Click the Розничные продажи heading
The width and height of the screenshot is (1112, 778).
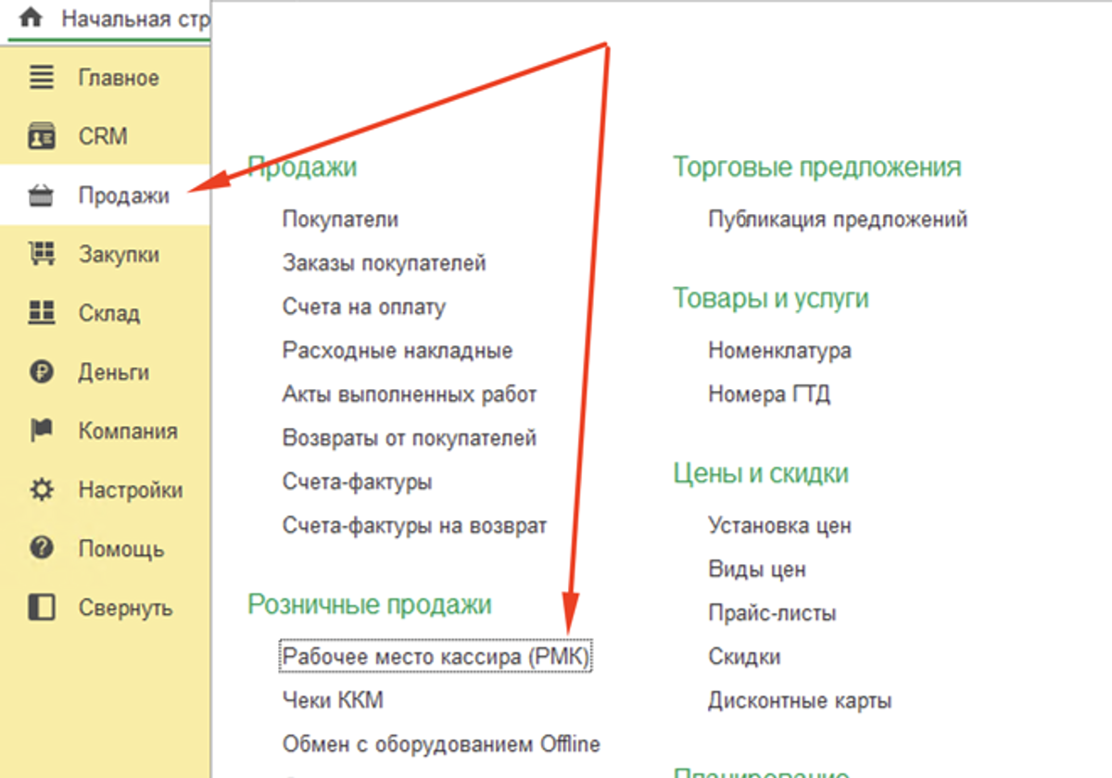[369, 605]
